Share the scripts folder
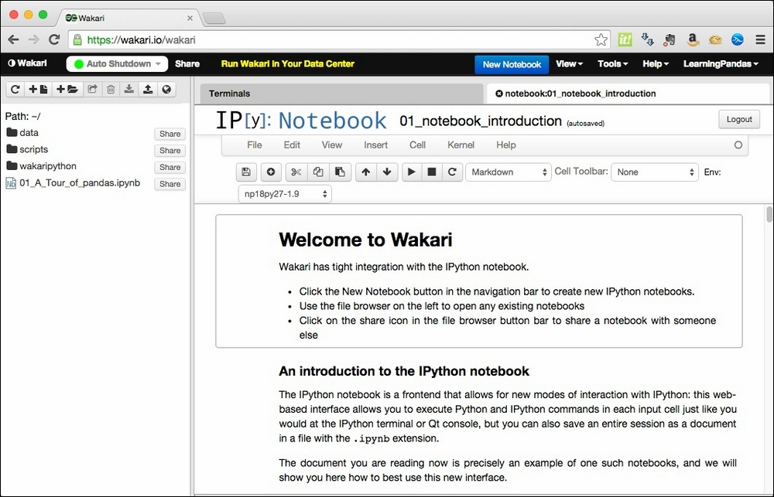Image resolution: width=774 pixels, height=497 pixels. (x=170, y=151)
